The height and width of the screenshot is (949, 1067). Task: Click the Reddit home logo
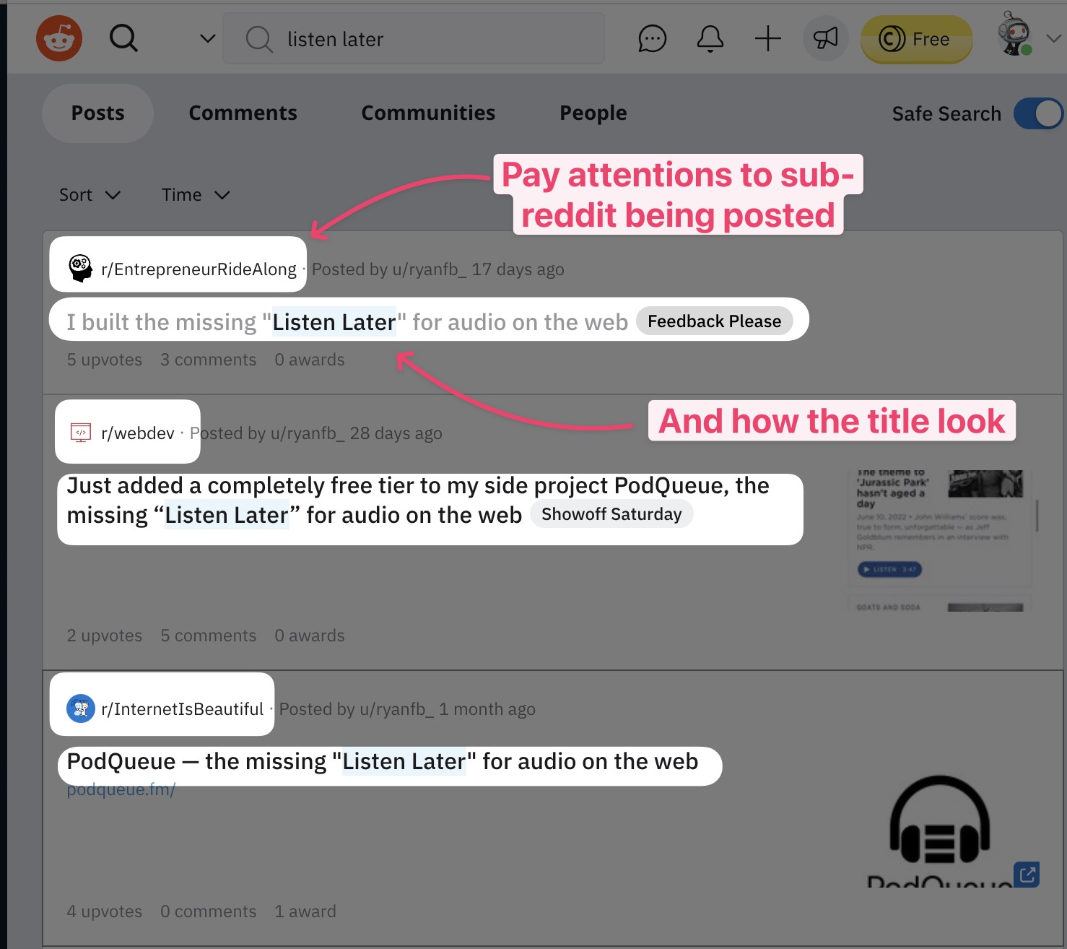[x=59, y=38]
